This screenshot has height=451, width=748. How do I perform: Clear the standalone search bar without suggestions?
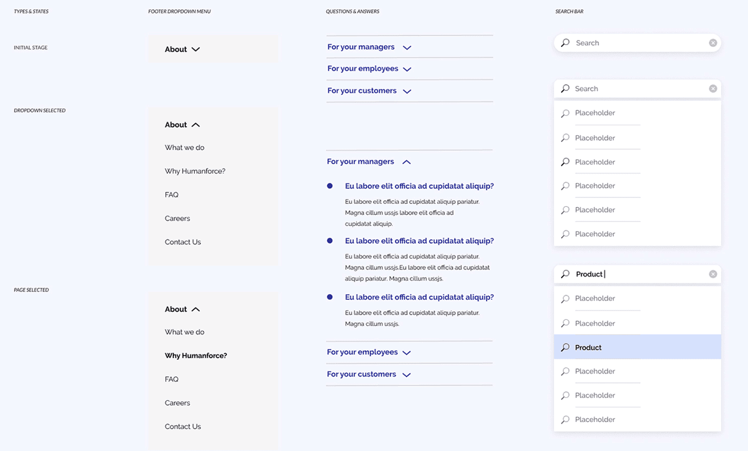(713, 43)
